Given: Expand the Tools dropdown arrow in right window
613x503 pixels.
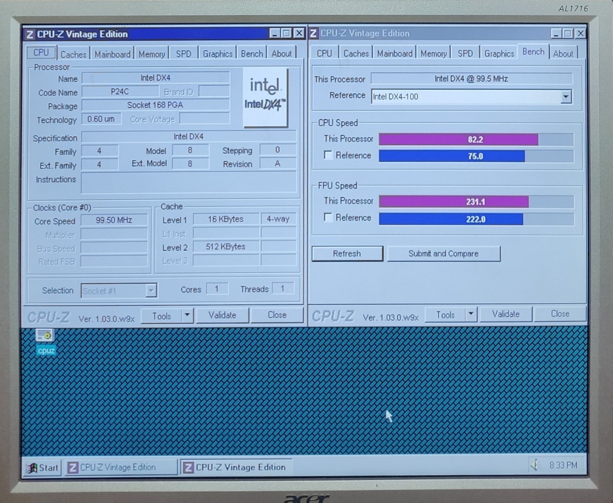Looking at the screenshot, I should tap(471, 314).
